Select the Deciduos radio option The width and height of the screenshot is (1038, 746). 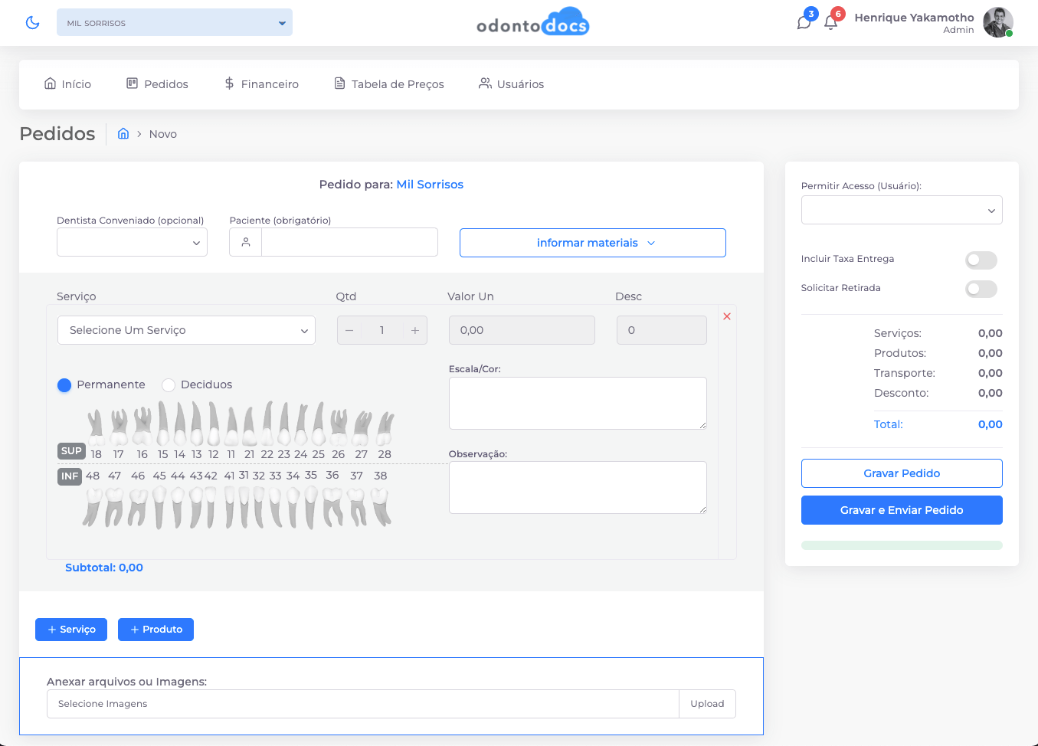[169, 384]
